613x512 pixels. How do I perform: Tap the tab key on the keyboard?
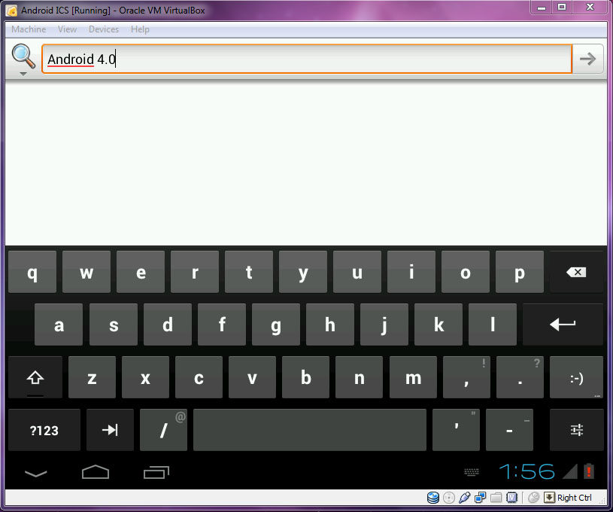pos(110,430)
